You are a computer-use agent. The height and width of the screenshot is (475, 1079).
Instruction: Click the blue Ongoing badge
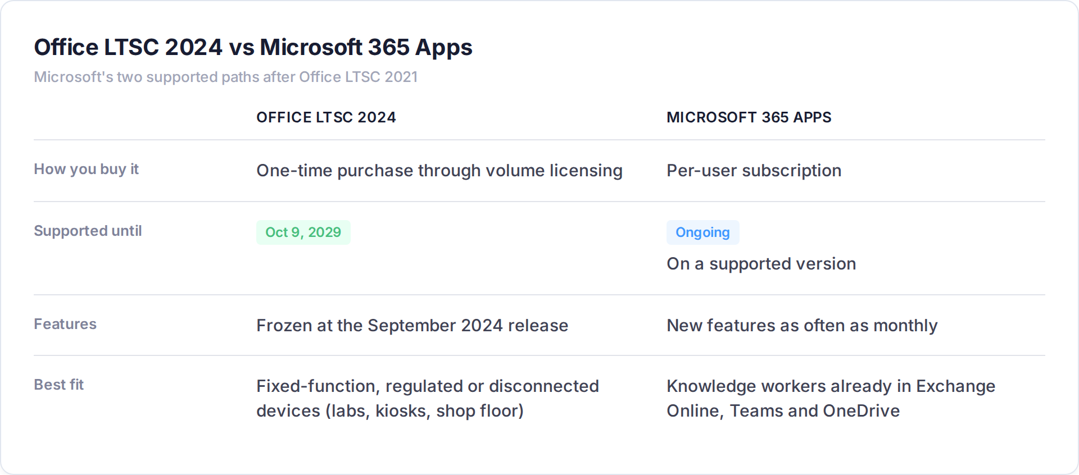tap(702, 232)
